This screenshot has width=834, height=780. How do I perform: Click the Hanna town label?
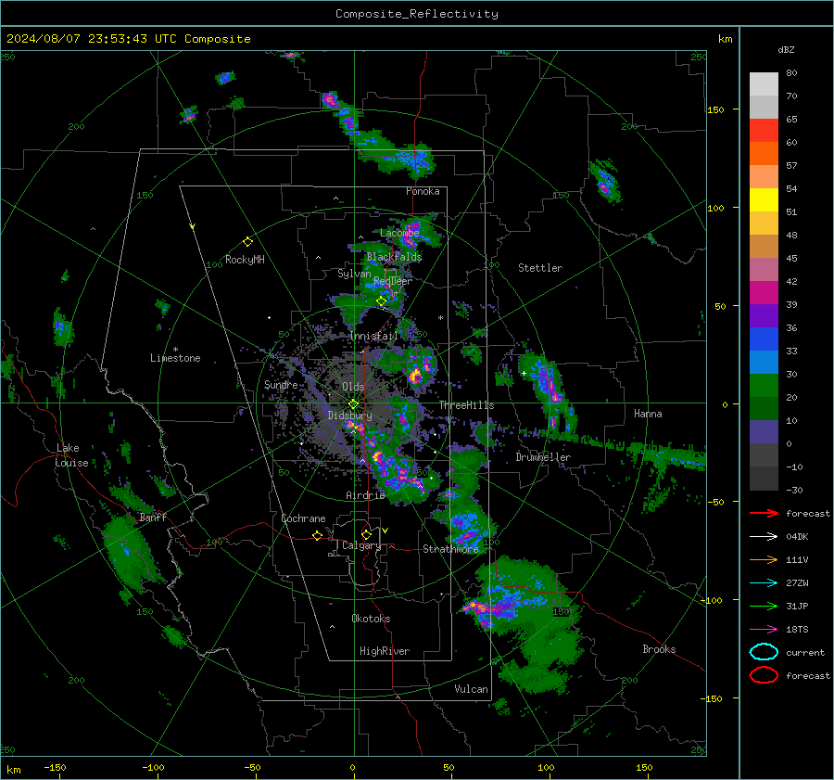click(648, 414)
